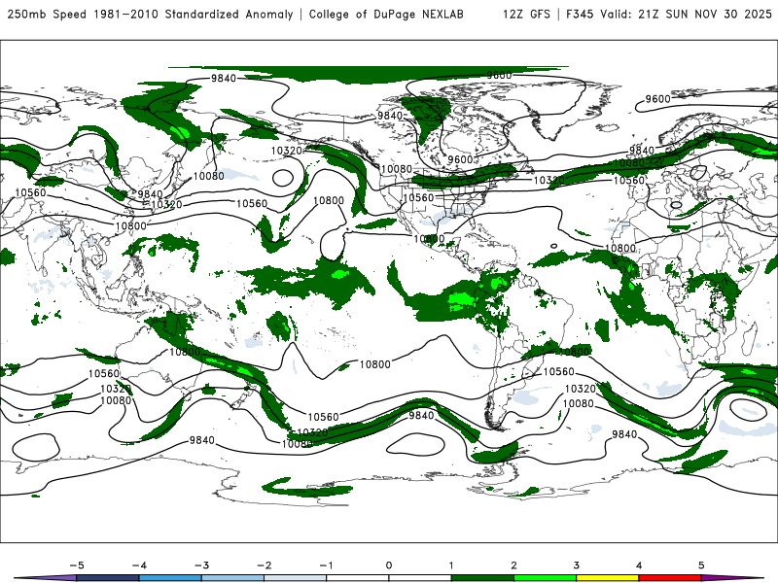Image resolution: width=778 pixels, height=583 pixels.
Task: Click the '12Z GFS' model run label
Action: click(526, 14)
